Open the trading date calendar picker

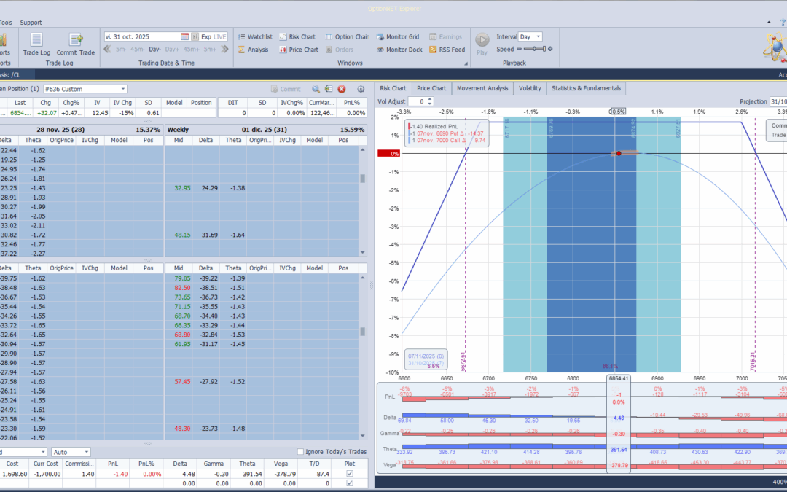184,36
